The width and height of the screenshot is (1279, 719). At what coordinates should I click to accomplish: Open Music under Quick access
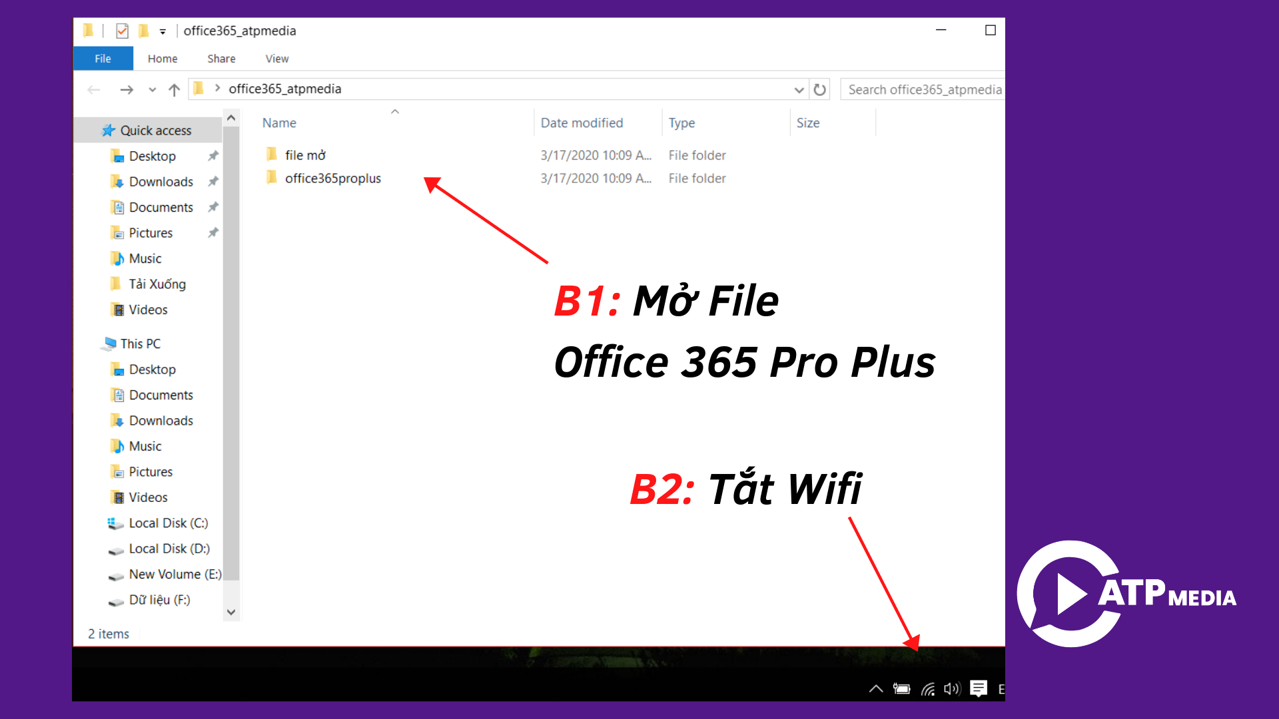click(x=145, y=258)
